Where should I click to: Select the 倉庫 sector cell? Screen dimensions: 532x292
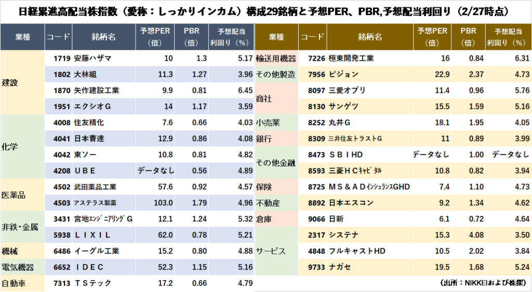(x=276, y=219)
